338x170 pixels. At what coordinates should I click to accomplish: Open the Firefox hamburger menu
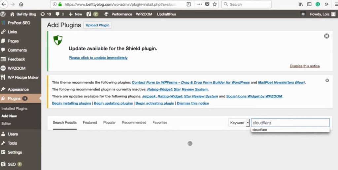(336, 4)
